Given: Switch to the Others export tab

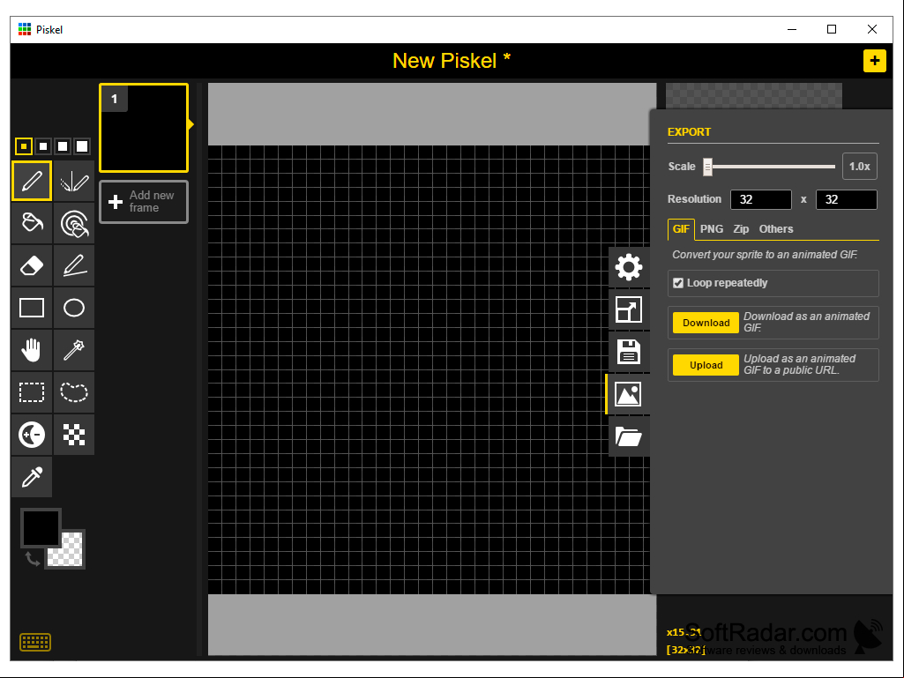Looking at the screenshot, I should click(776, 229).
